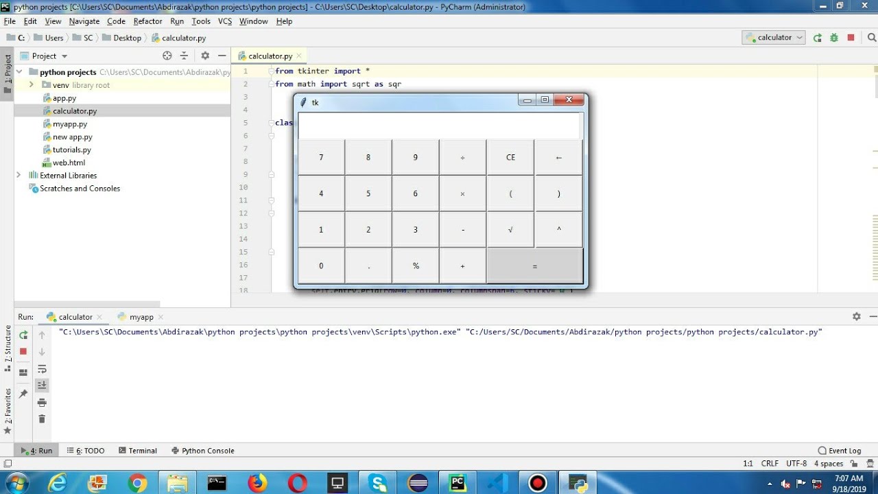Open Google Chrome from the taskbar
The image size is (878, 494).
tap(137, 484)
